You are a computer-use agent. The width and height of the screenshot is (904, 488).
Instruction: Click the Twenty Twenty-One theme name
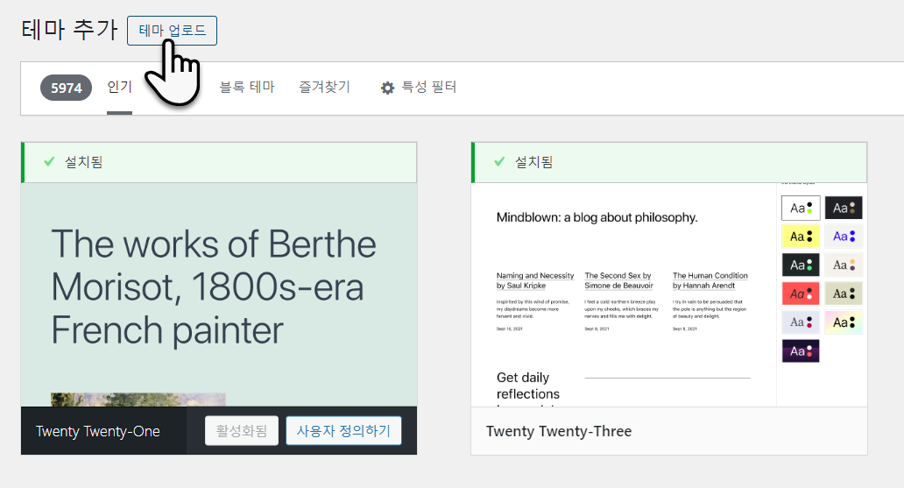coord(98,431)
